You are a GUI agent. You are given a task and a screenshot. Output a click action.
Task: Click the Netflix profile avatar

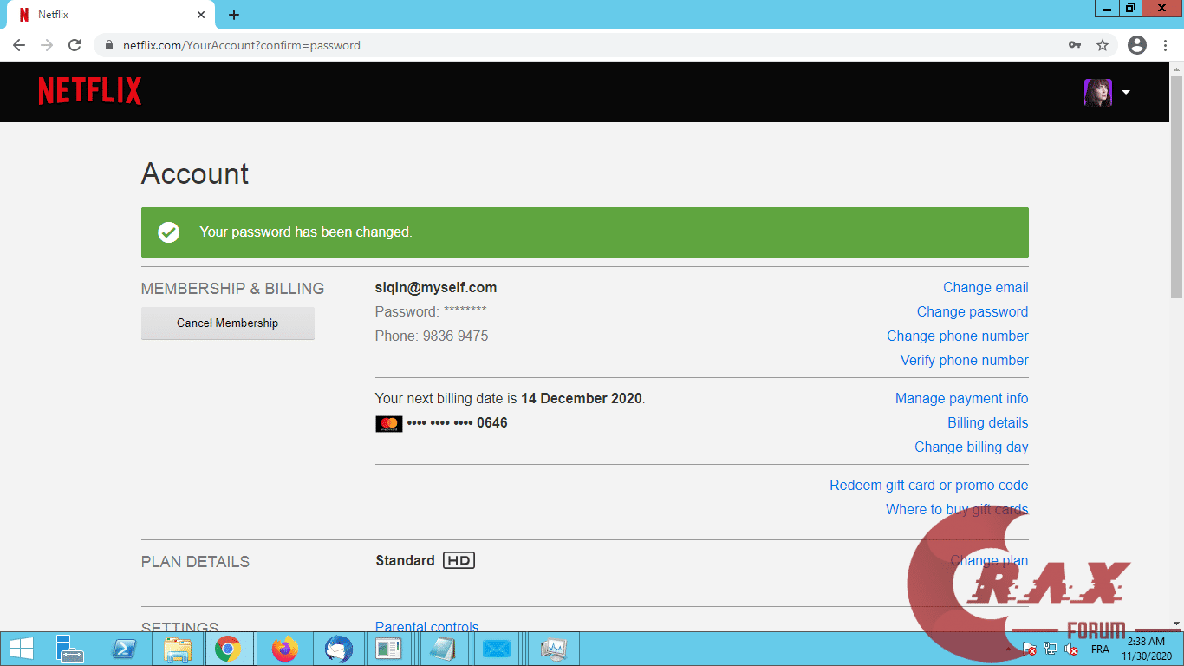point(1098,92)
